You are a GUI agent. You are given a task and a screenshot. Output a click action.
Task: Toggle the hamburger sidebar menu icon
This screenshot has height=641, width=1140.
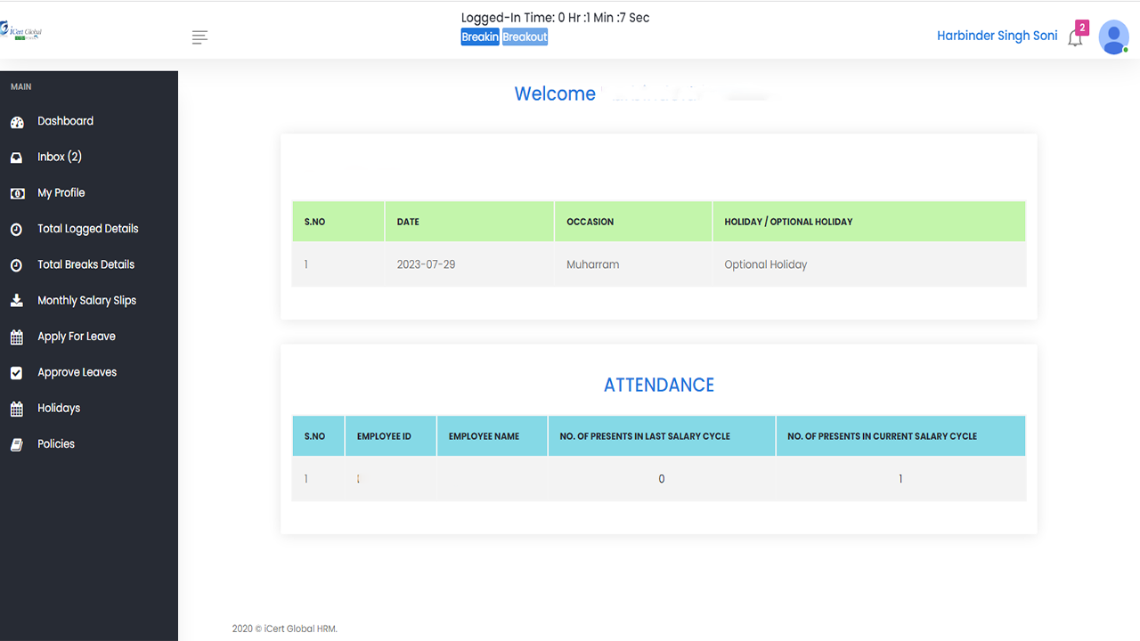199,37
